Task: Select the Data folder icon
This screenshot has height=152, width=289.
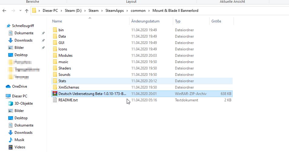Action: [x=55, y=36]
